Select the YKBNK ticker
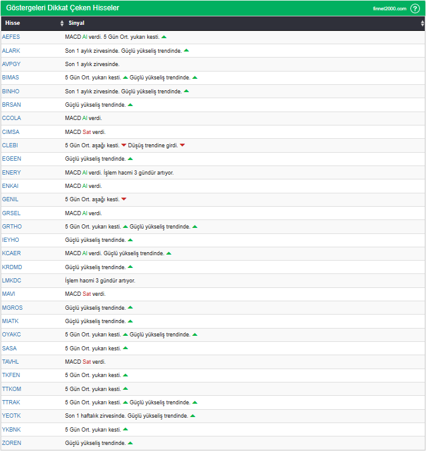The image size is (426, 451). point(11,430)
